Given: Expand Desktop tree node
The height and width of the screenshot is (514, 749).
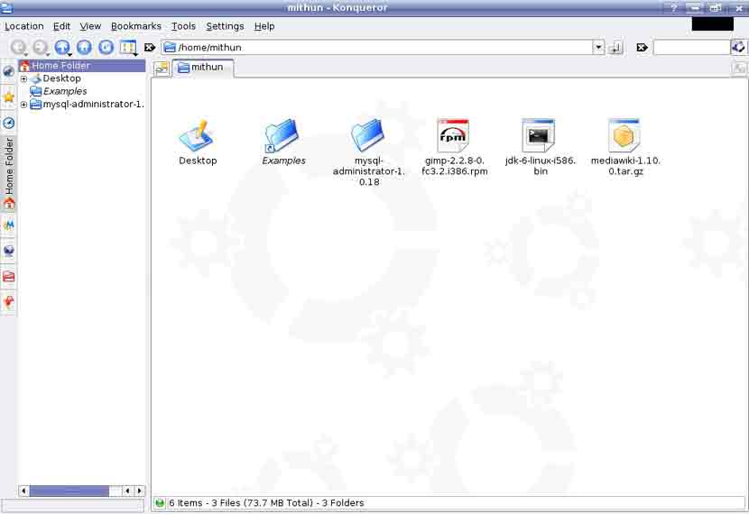Looking at the screenshot, I should tap(23, 78).
